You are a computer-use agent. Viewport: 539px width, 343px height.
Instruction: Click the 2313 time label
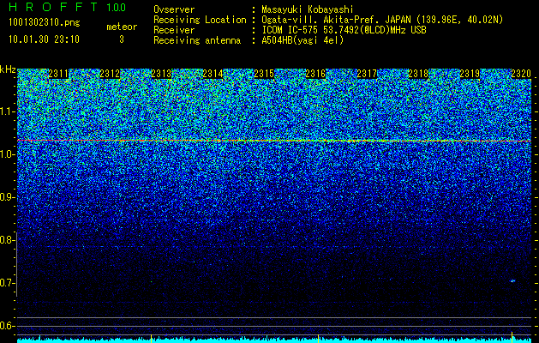161,74
